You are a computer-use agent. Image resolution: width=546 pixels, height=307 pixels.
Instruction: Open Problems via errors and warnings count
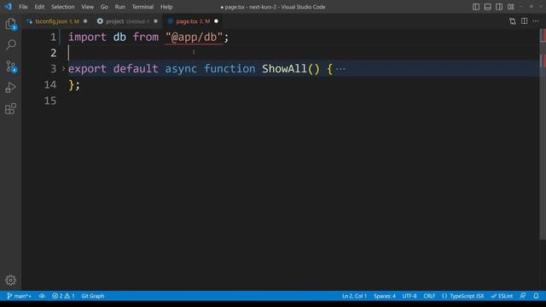pyautogui.click(x=63, y=296)
